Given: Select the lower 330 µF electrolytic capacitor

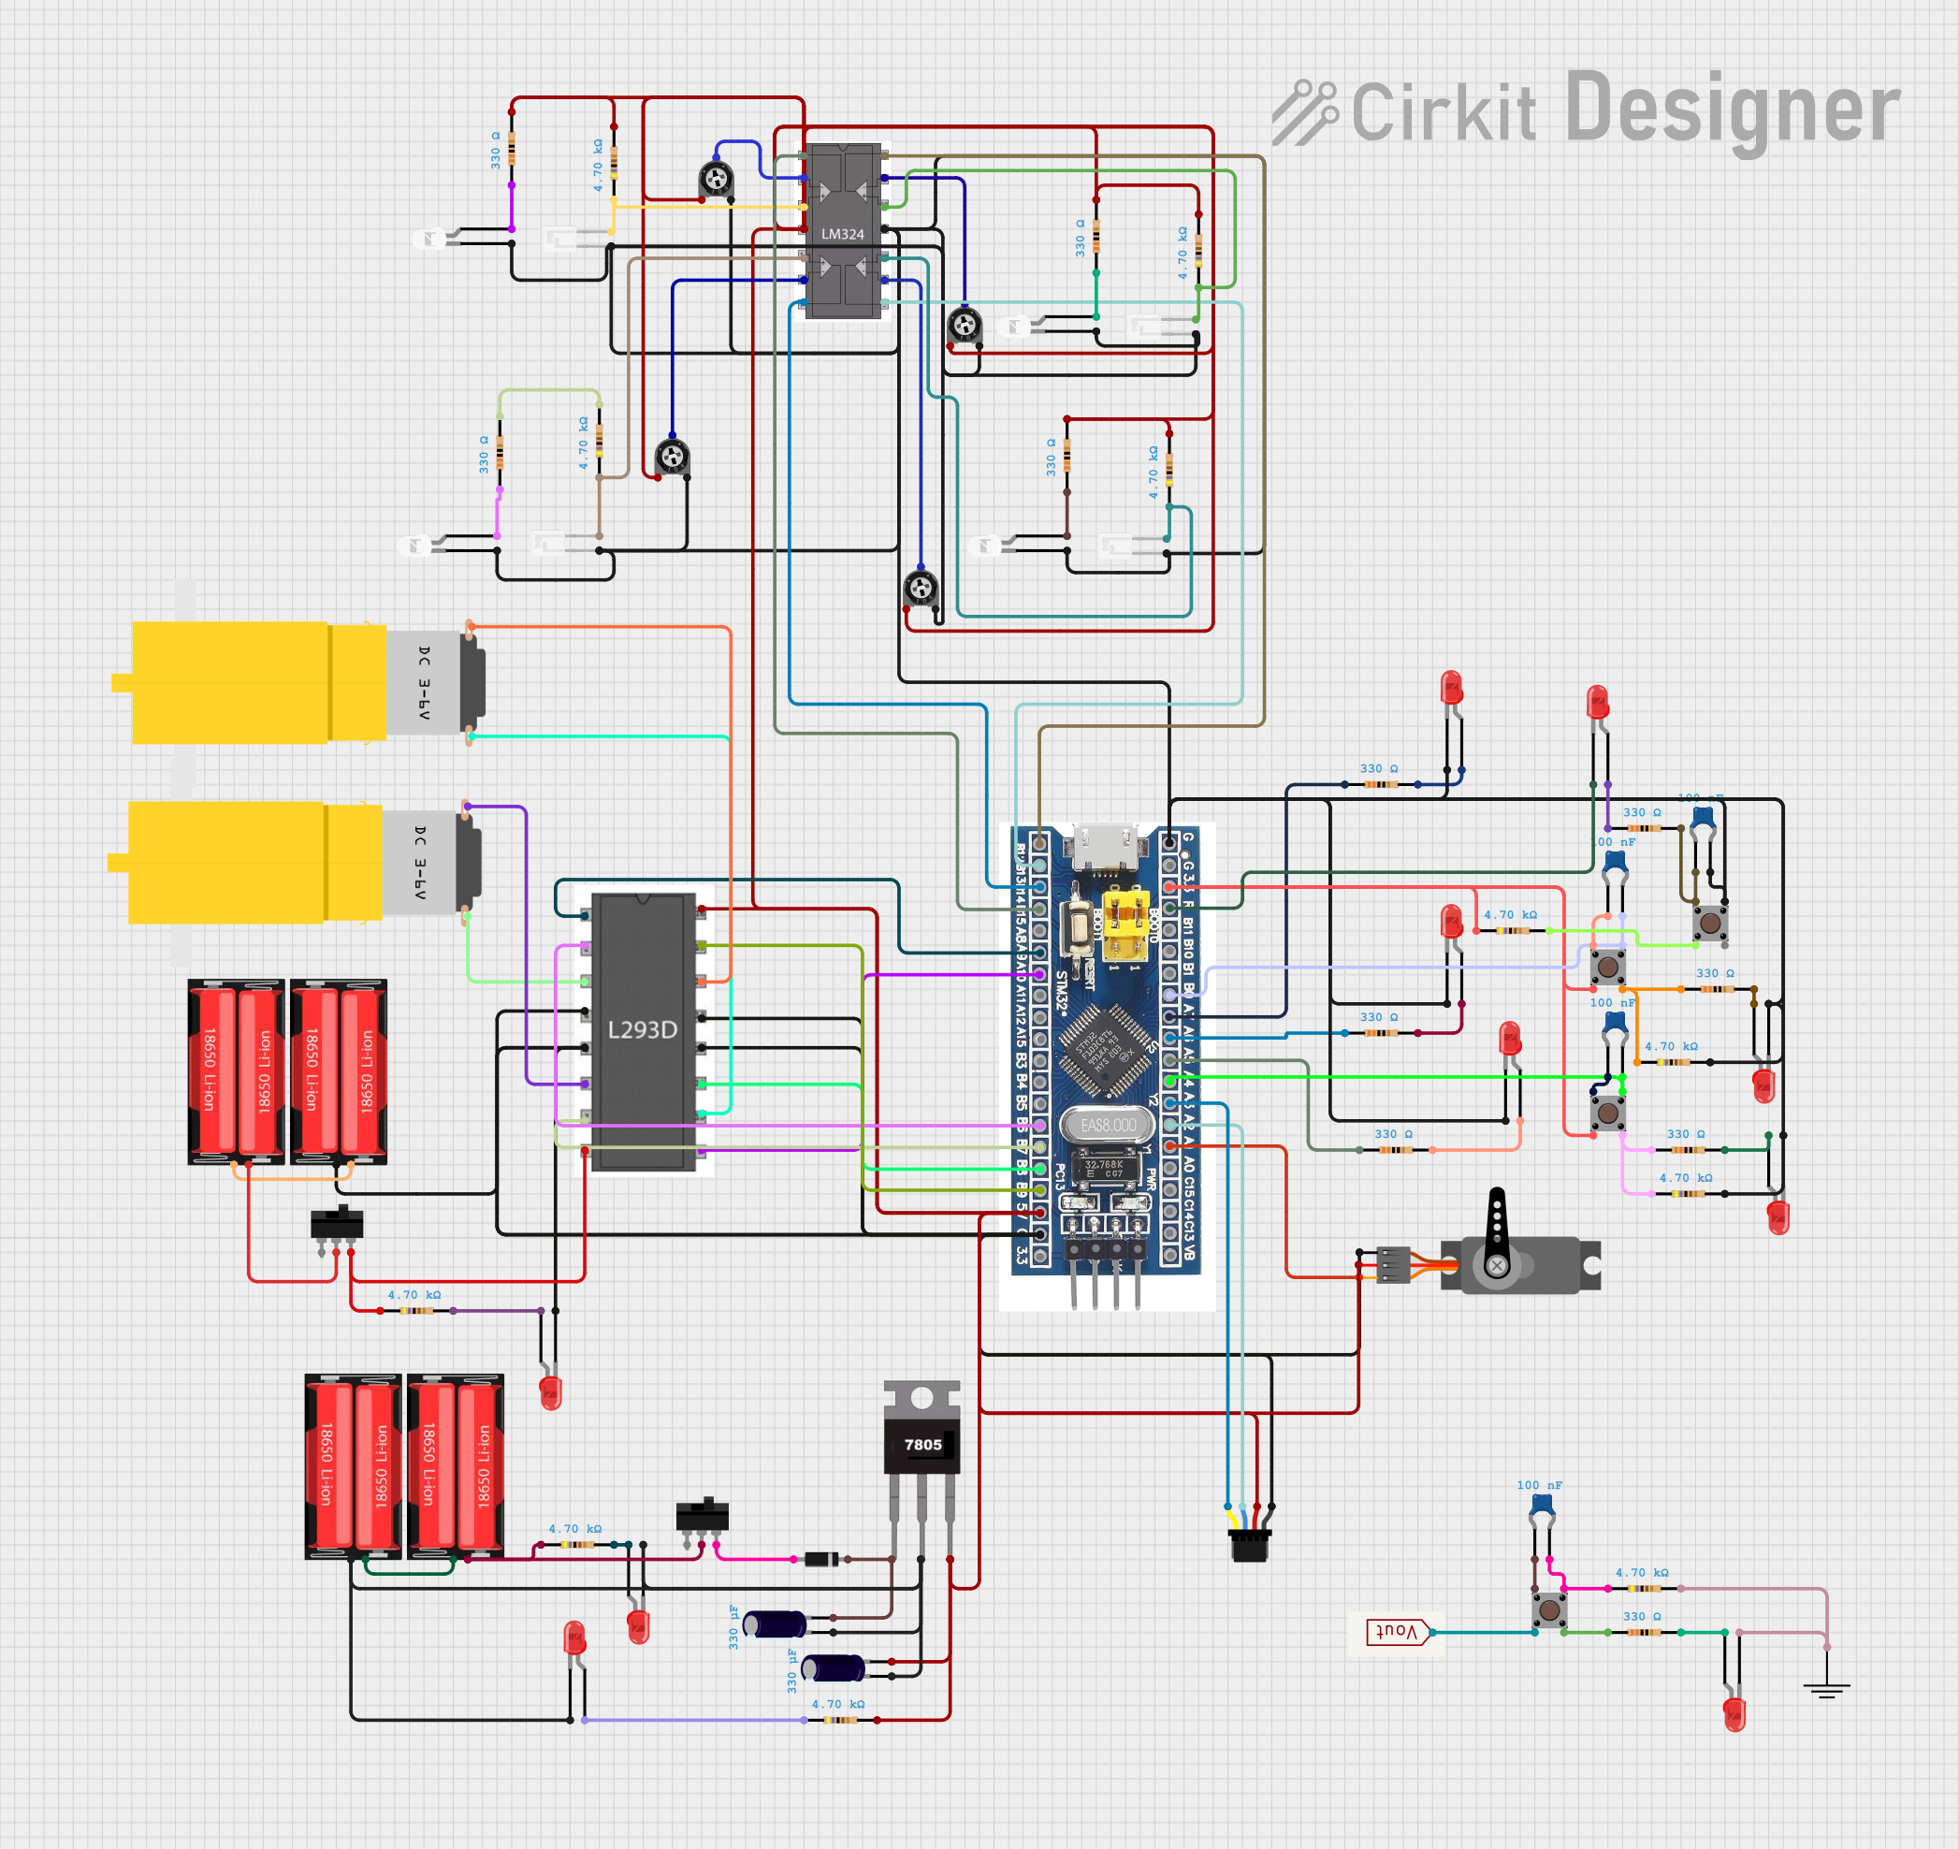Looking at the screenshot, I should (x=833, y=1667).
